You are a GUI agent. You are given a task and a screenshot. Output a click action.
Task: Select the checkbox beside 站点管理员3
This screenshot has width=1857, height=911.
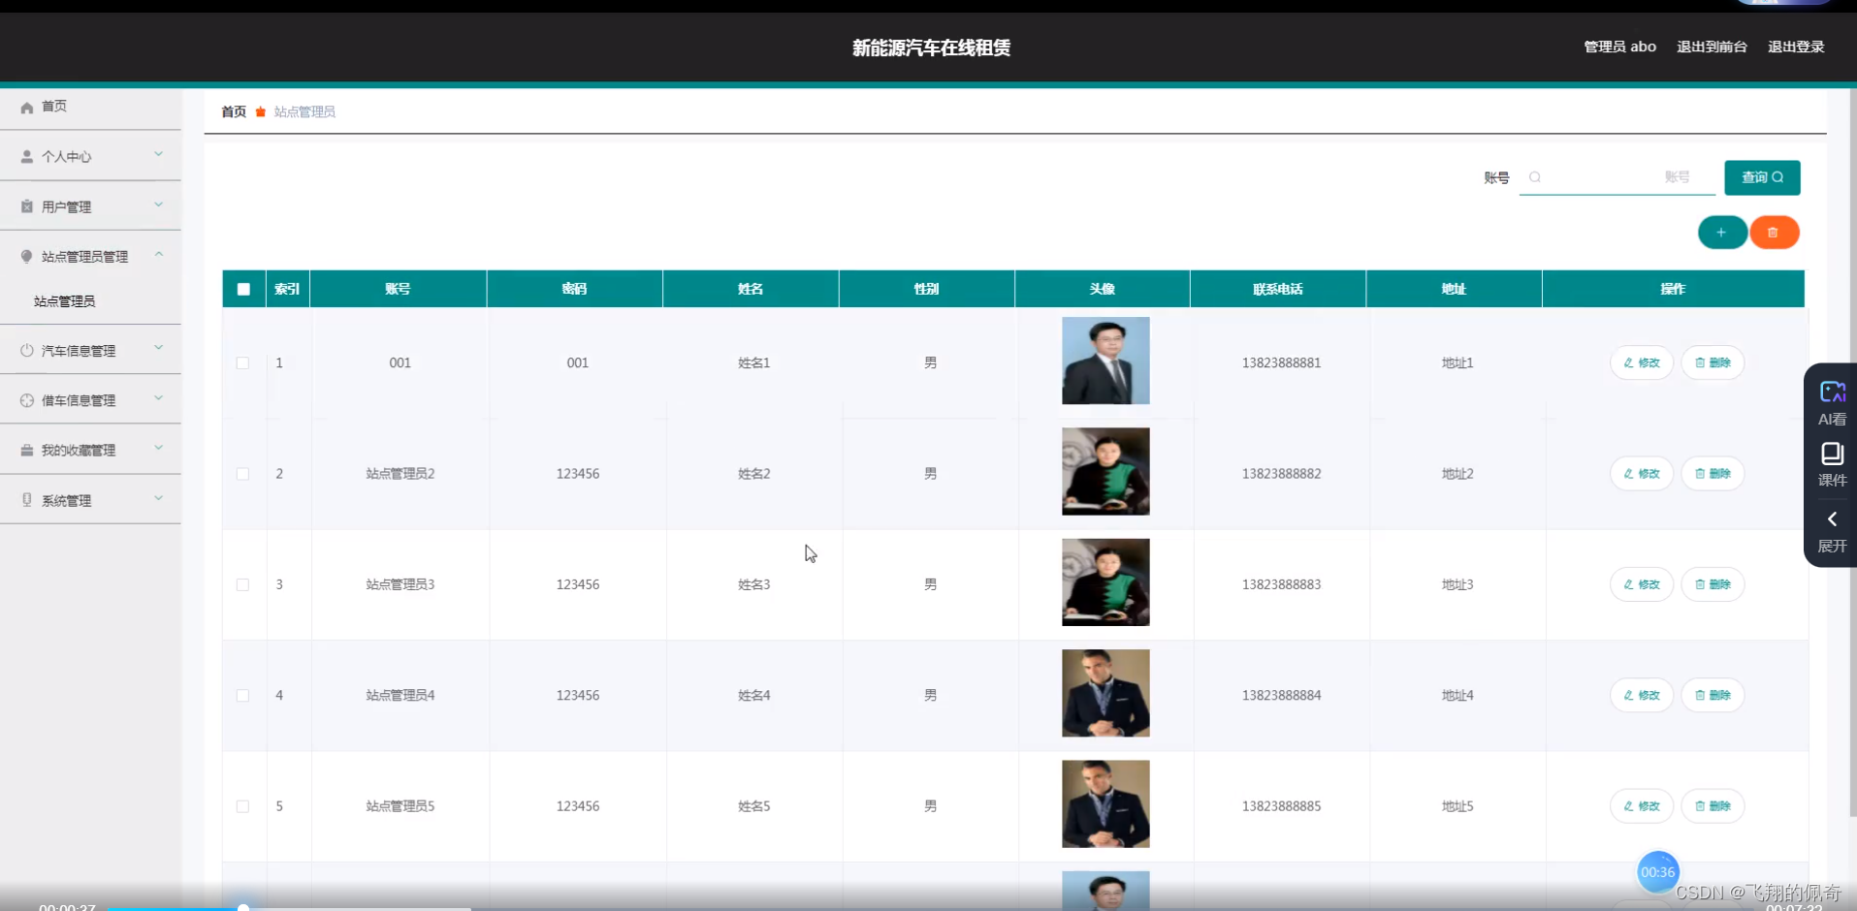click(x=243, y=584)
